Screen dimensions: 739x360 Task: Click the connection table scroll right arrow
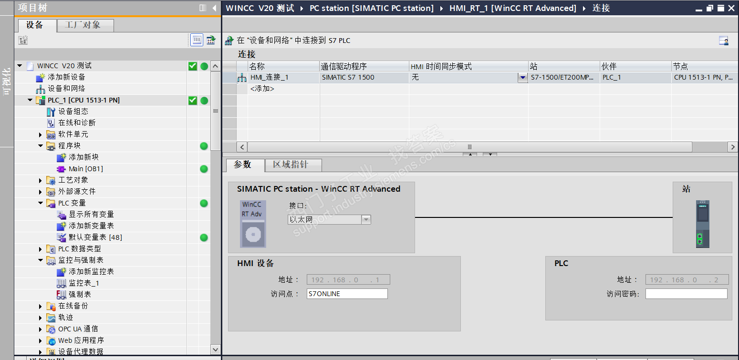tap(733, 147)
